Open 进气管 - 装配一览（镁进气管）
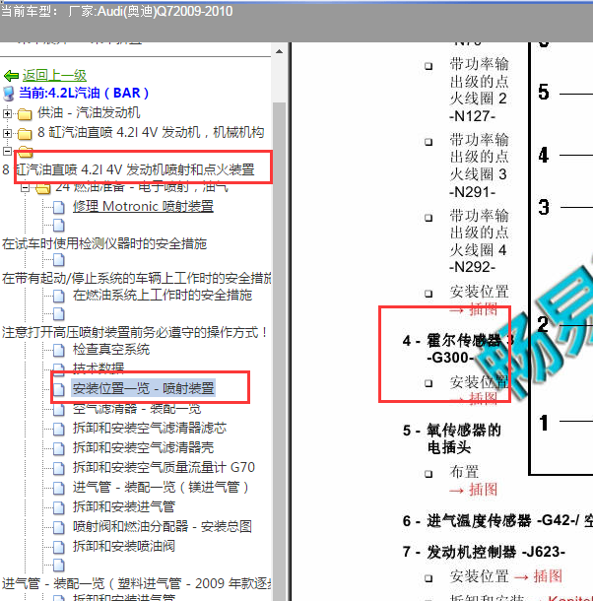 [163, 487]
